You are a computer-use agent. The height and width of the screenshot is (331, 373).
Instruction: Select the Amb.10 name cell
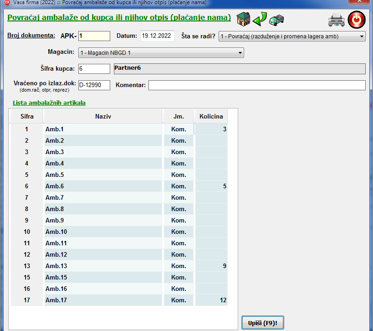click(x=103, y=232)
